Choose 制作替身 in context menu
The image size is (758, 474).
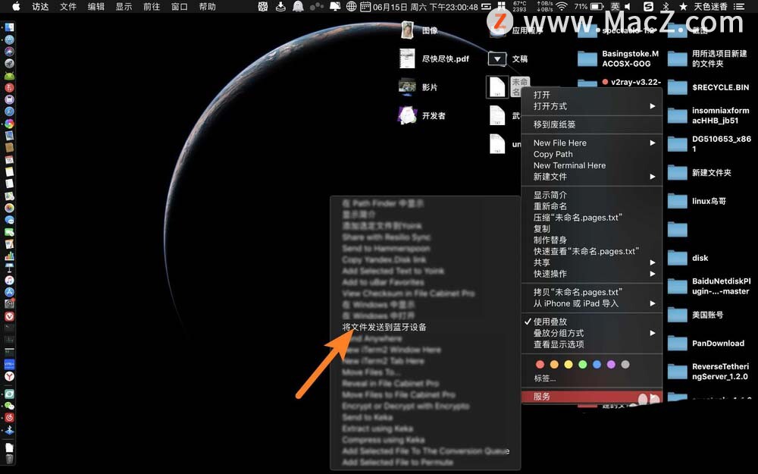pyautogui.click(x=592, y=240)
